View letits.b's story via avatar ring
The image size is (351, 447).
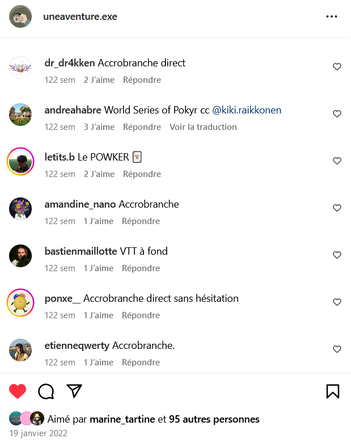pos(20,161)
